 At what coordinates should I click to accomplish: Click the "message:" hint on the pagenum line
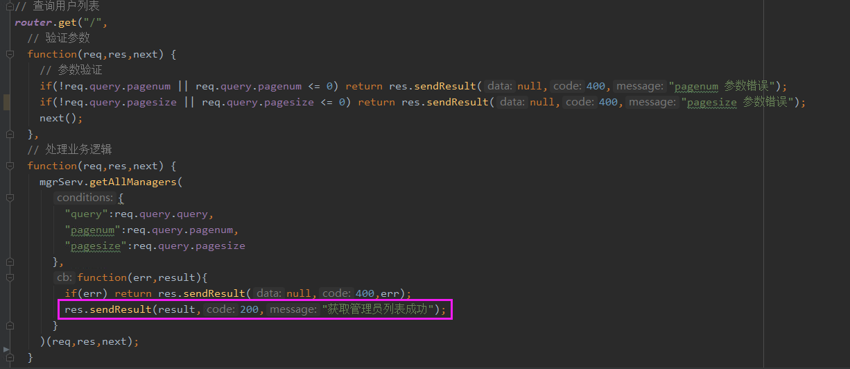pyautogui.click(x=639, y=86)
